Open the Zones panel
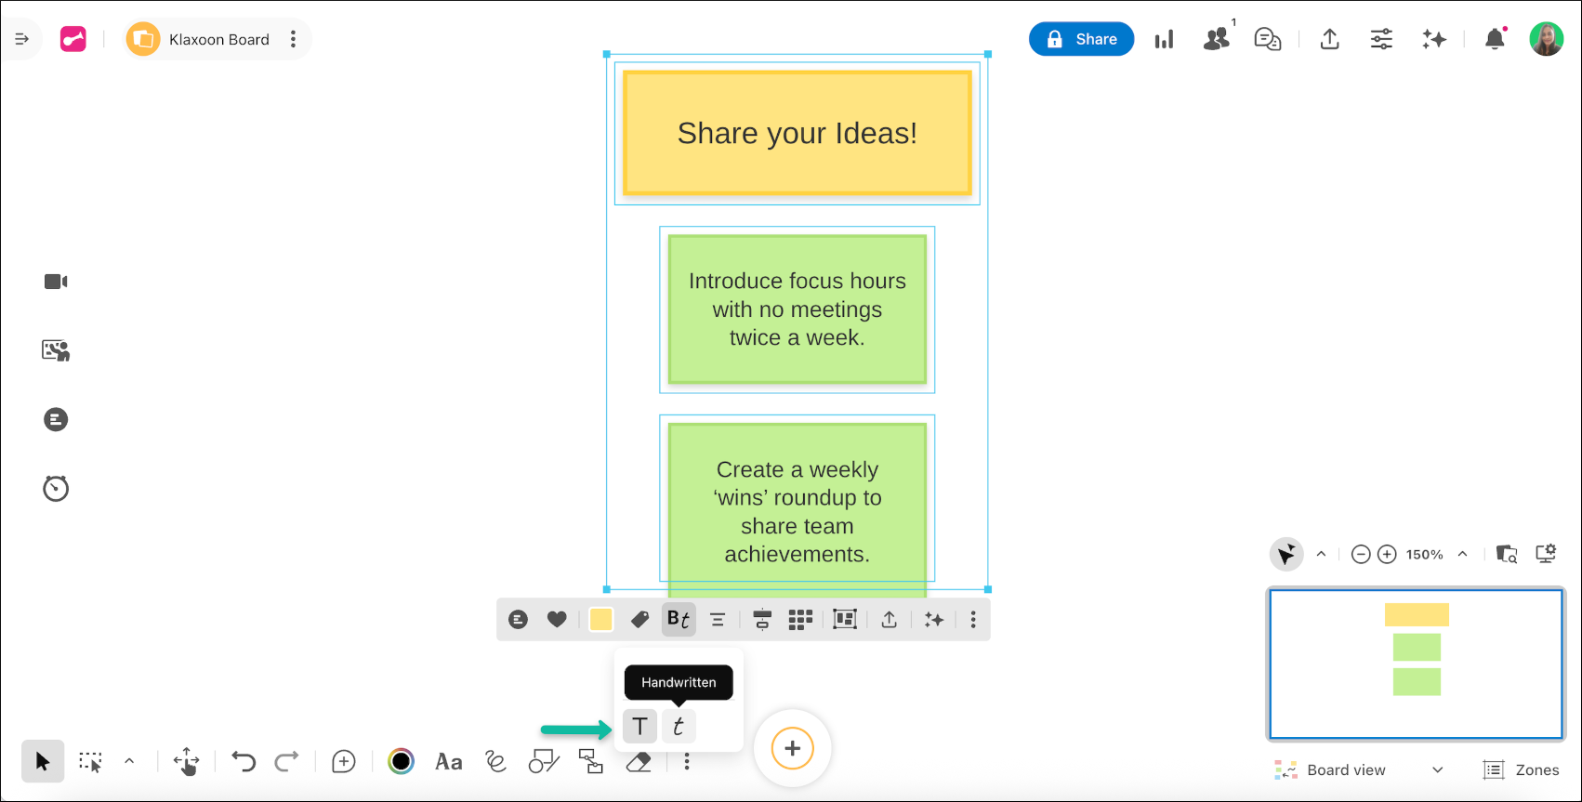Image resolution: width=1582 pixels, height=802 pixels. pos(1522,769)
